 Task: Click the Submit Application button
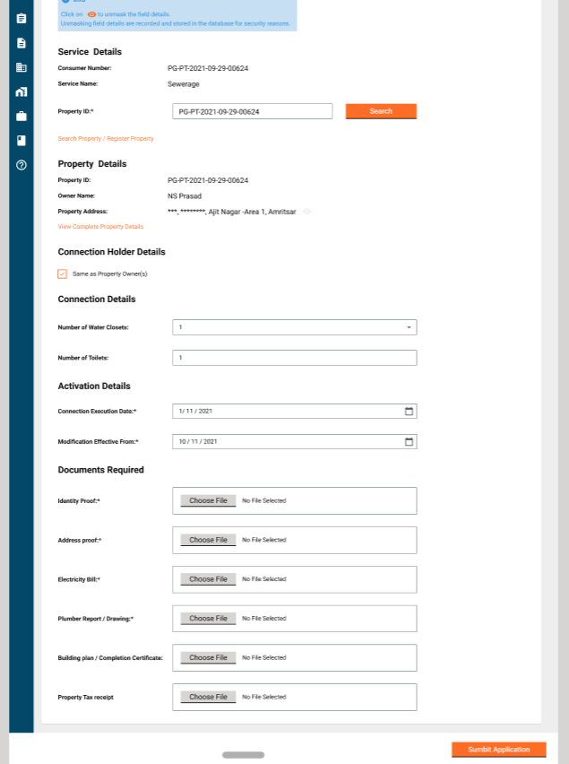pos(498,750)
